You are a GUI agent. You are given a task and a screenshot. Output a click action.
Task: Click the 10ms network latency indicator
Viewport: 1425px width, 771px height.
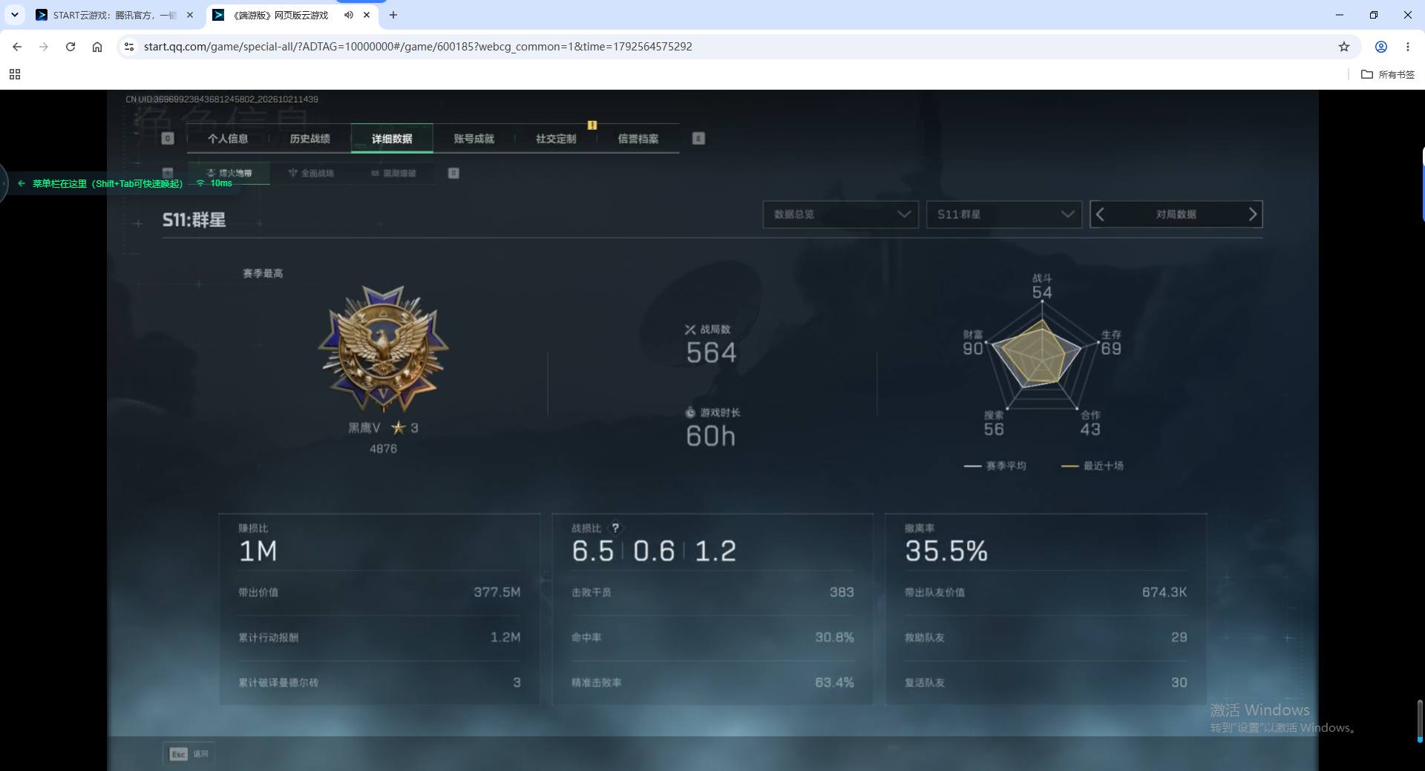[214, 183]
